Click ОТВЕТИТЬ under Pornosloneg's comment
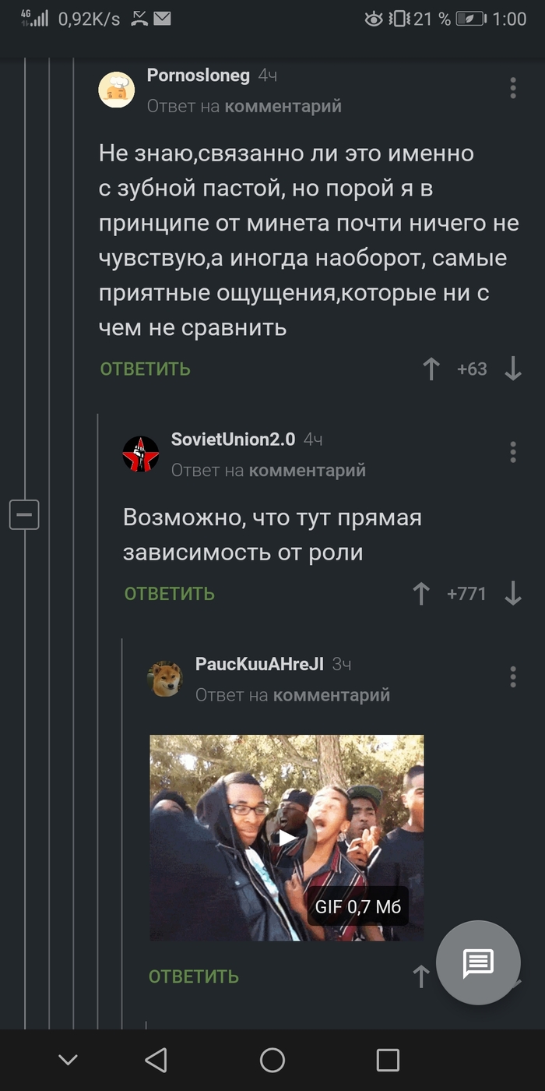The width and height of the screenshot is (545, 1091). point(145,369)
